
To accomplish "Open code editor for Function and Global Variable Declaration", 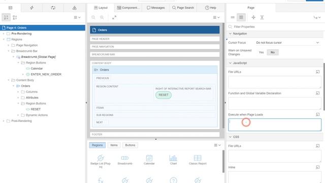I will click(x=317, y=93).
